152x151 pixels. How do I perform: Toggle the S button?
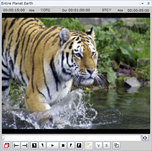[x=107, y=145]
